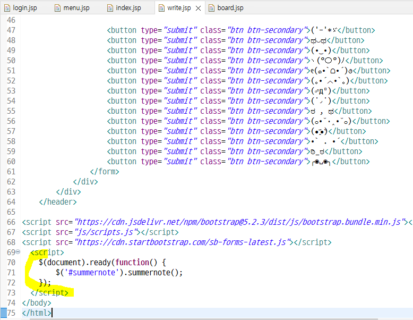Screen dimensions: 413x320
Task: Click the function keyword on line 70
Action: (x=132, y=263)
